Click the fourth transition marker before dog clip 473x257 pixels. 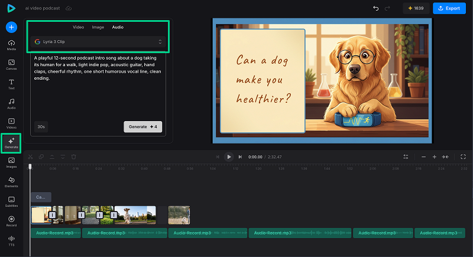pos(114,215)
